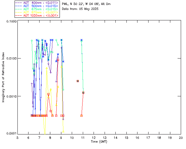
Task: Click the blue star marker at 11 GMT peak
Action: (x=81, y=40)
